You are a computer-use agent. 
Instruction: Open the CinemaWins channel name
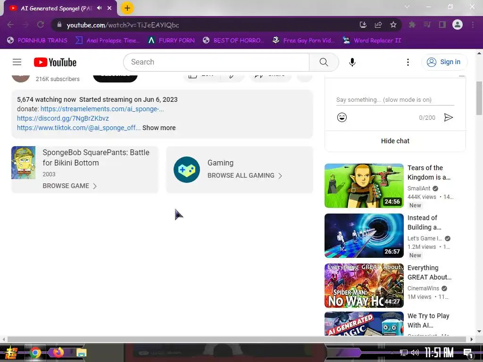point(423,288)
